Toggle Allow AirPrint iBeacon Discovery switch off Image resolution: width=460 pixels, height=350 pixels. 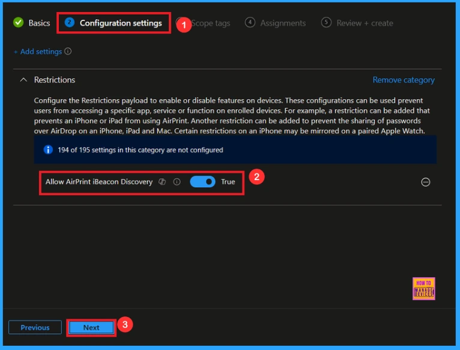pyautogui.click(x=202, y=182)
